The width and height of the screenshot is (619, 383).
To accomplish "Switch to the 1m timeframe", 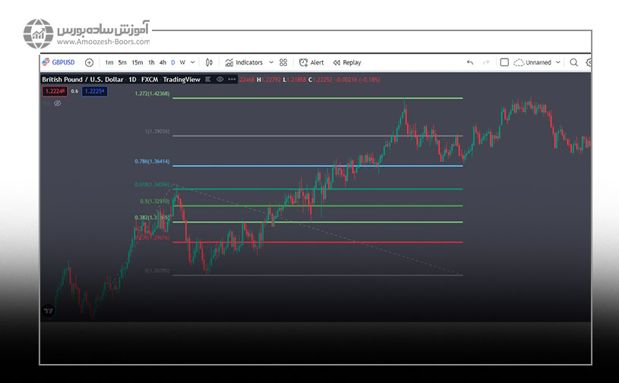I will 109,62.
